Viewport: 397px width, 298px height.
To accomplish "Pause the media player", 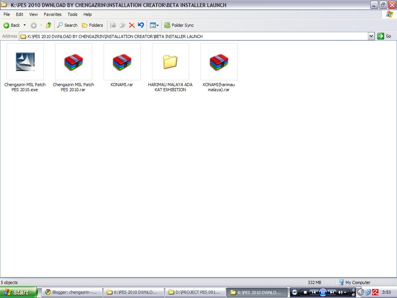I will click(x=323, y=293).
